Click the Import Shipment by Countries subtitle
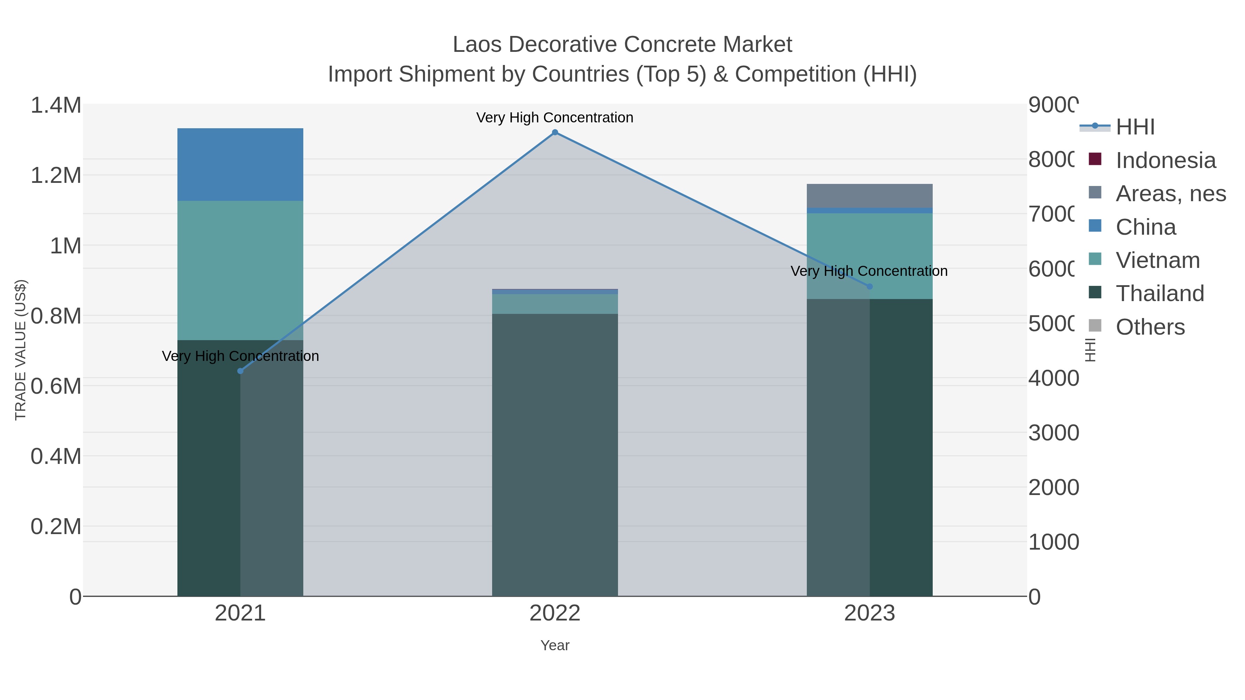The image size is (1245, 700). (x=622, y=74)
